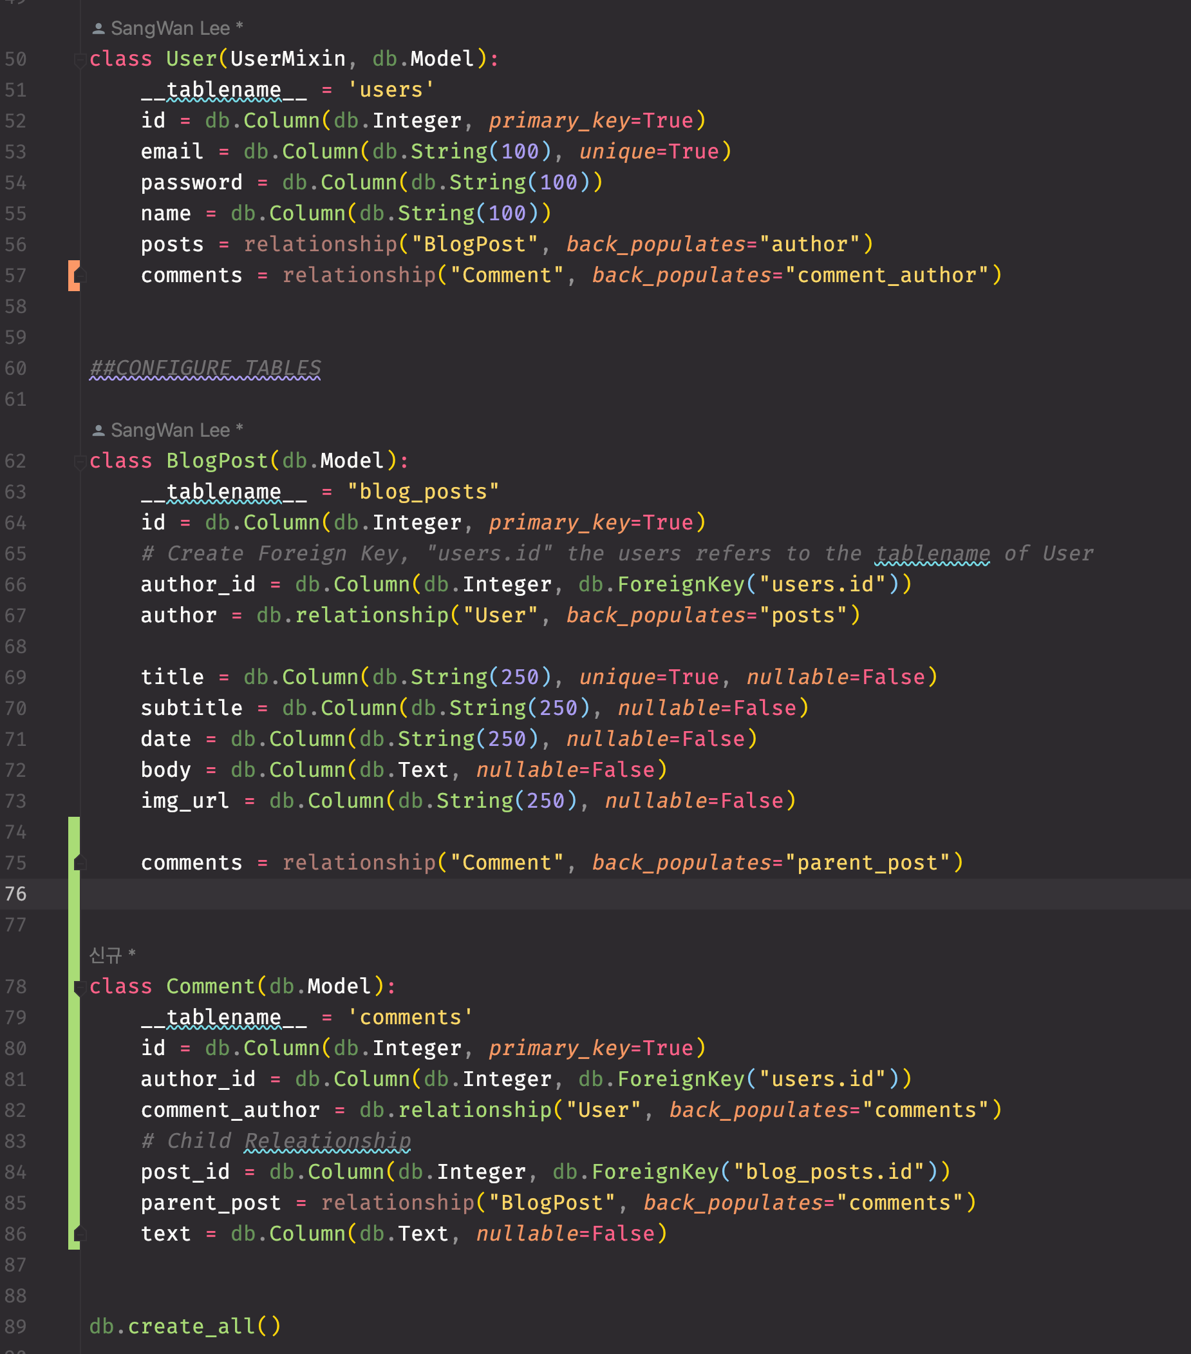Click the body variable on line 72
This screenshot has width=1191, height=1354.
pos(165,770)
